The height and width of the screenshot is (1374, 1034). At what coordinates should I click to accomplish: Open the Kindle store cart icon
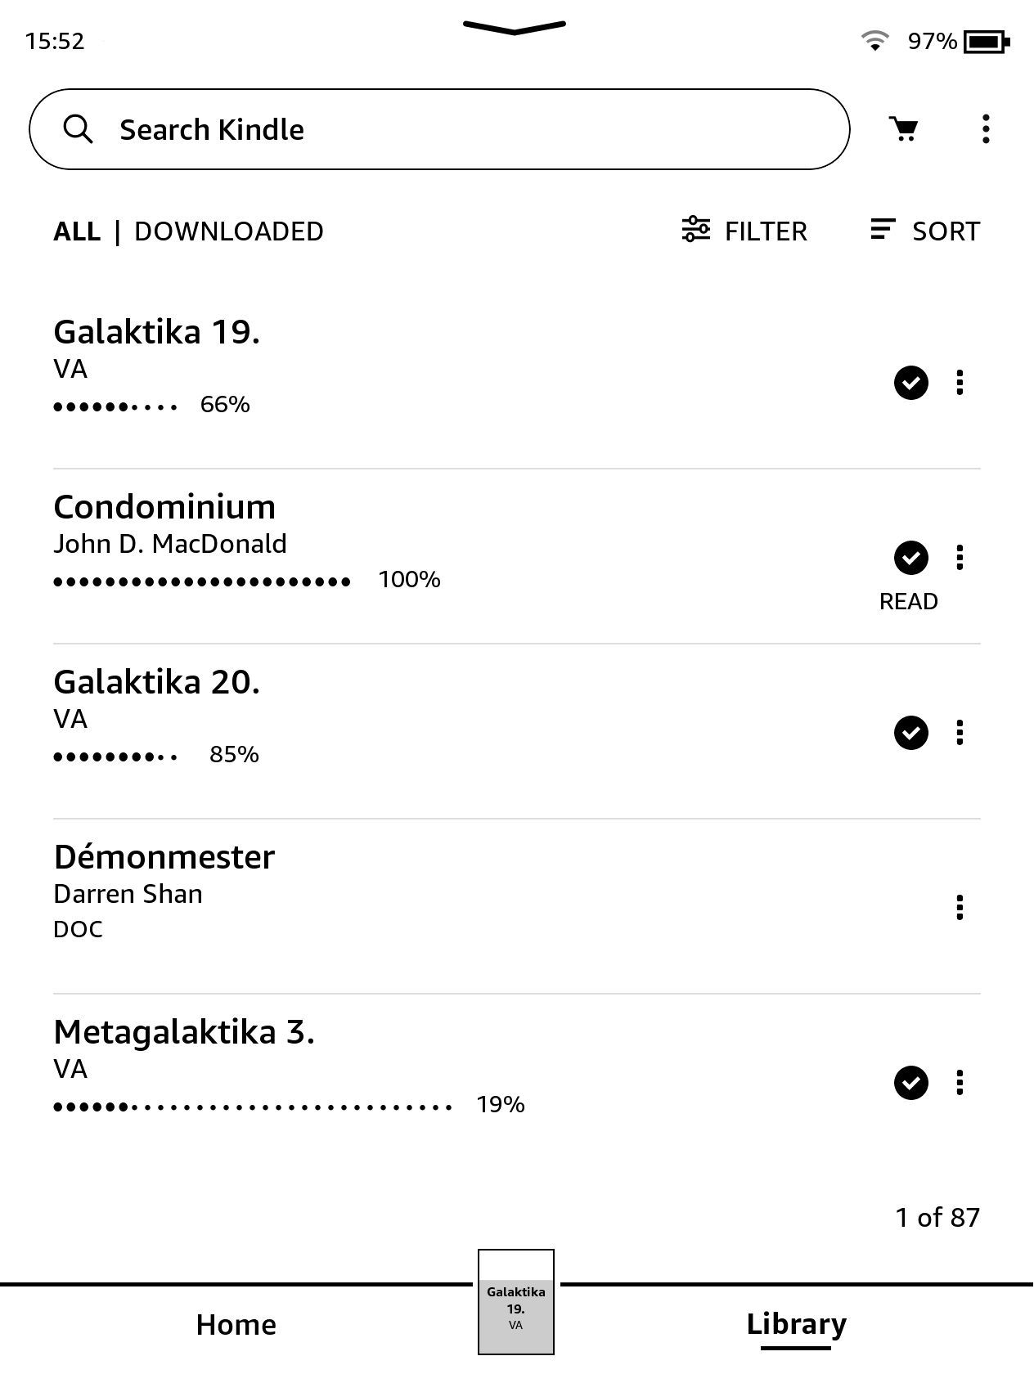[904, 129]
